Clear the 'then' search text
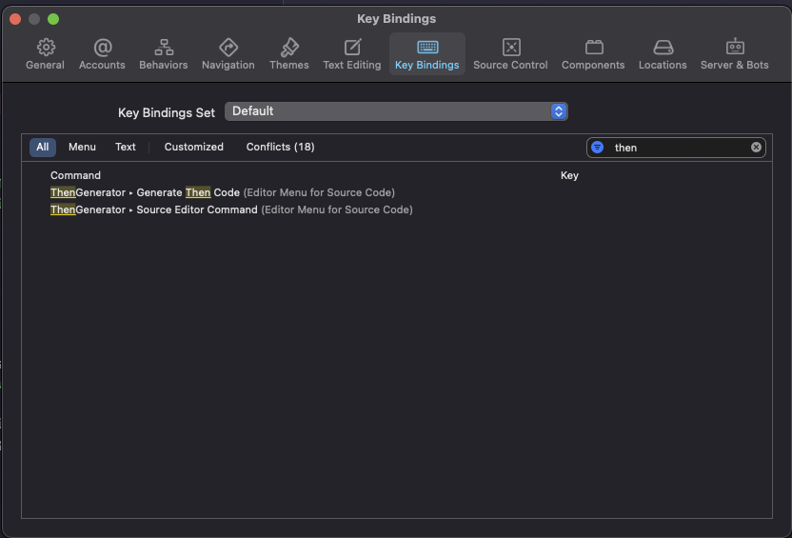 756,147
